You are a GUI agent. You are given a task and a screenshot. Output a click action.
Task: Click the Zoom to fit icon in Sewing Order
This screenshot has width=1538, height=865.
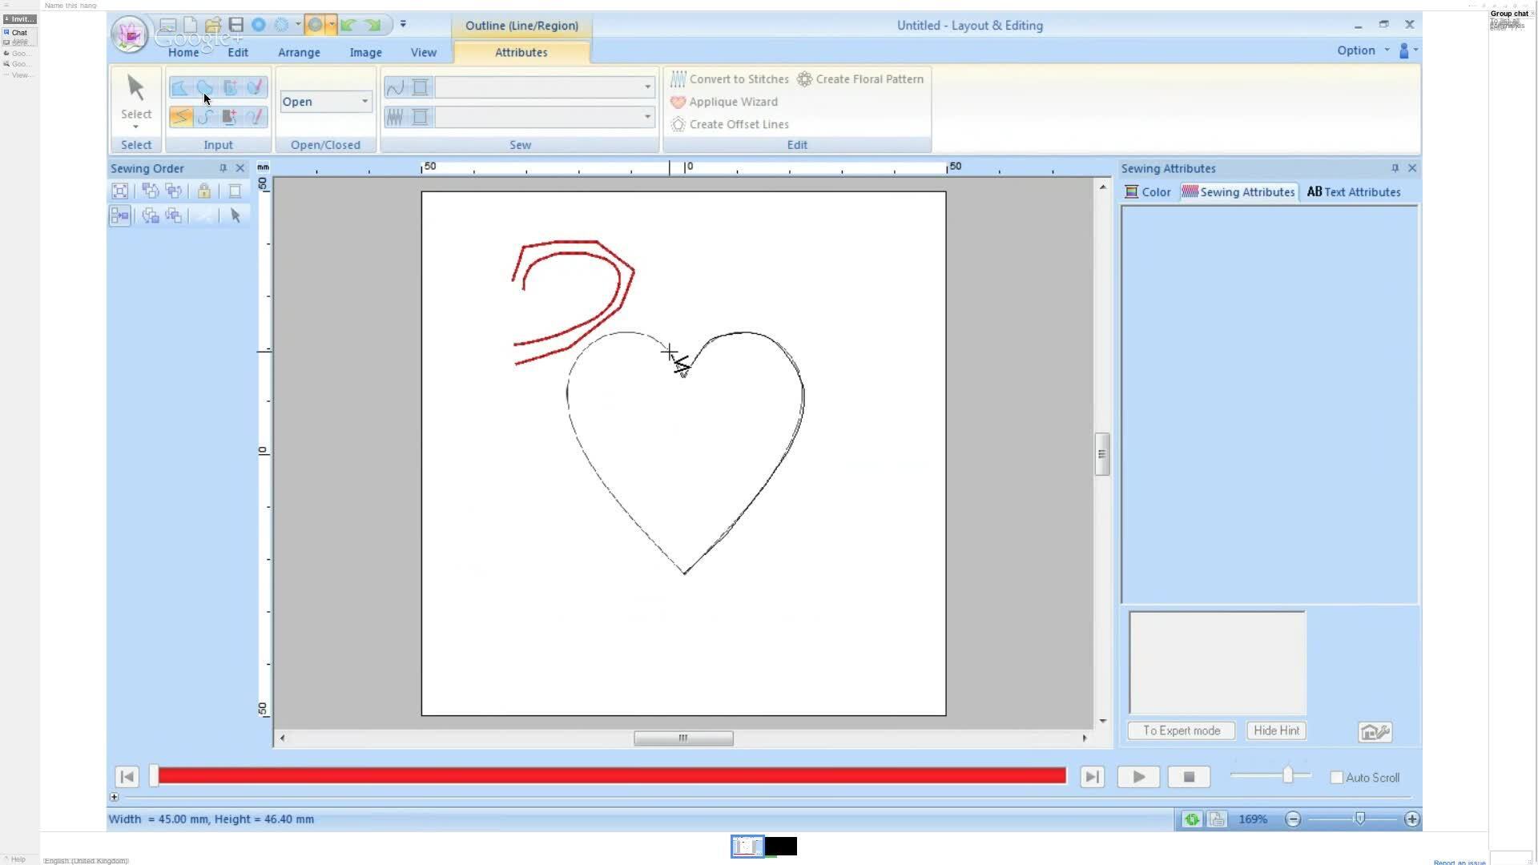[119, 191]
